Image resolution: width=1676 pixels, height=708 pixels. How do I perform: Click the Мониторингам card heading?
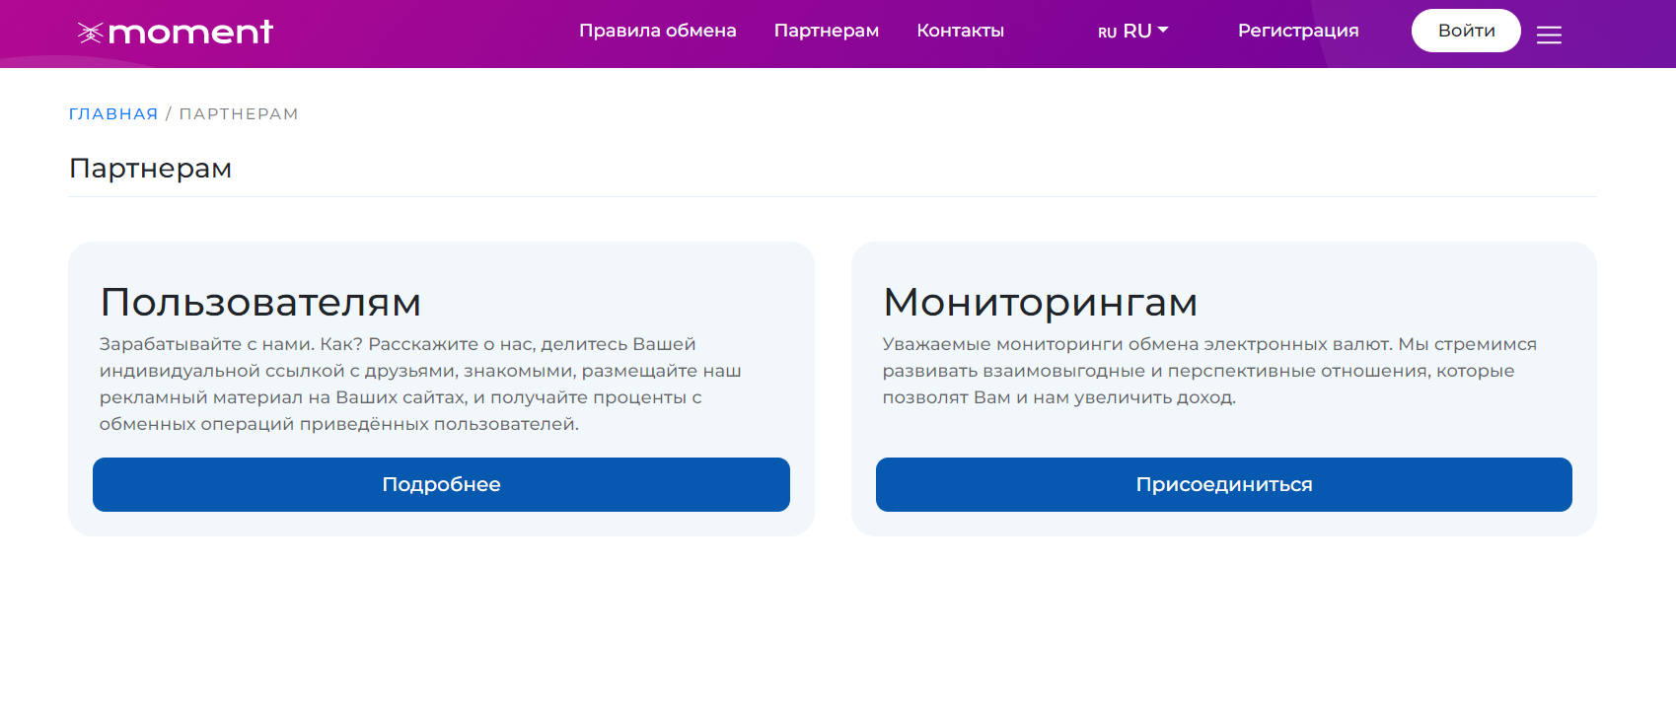click(1040, 302)
